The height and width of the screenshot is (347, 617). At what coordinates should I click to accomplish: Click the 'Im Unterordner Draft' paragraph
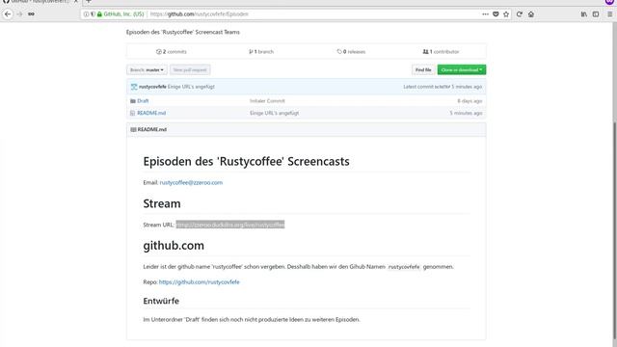click(x=252, y=319)
